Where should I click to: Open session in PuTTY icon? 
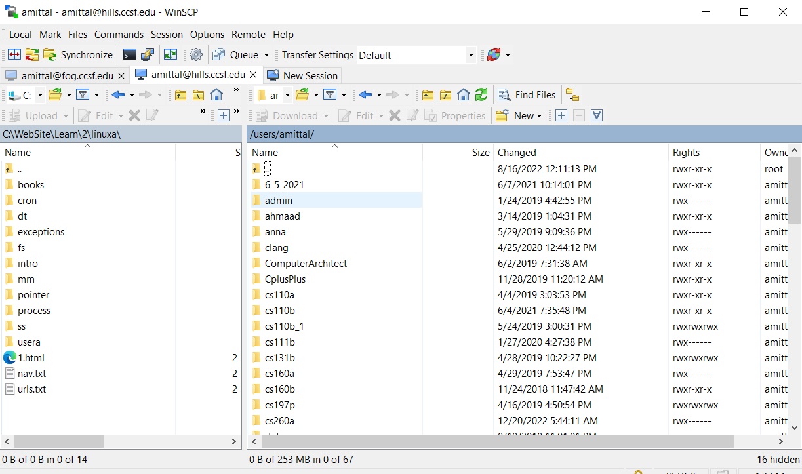(x=148, y=55)
